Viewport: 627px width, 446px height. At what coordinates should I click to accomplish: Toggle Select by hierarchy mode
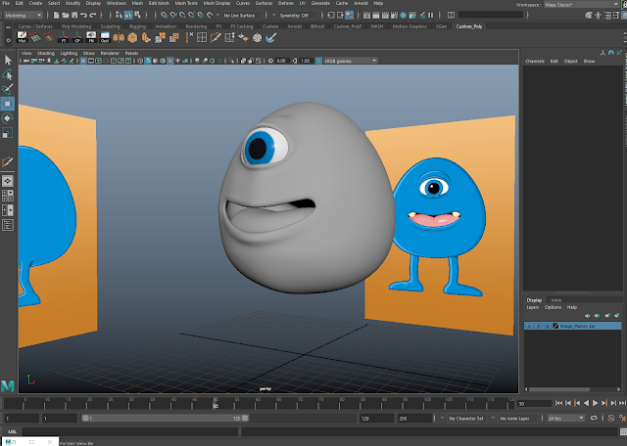tap(119, 16)
